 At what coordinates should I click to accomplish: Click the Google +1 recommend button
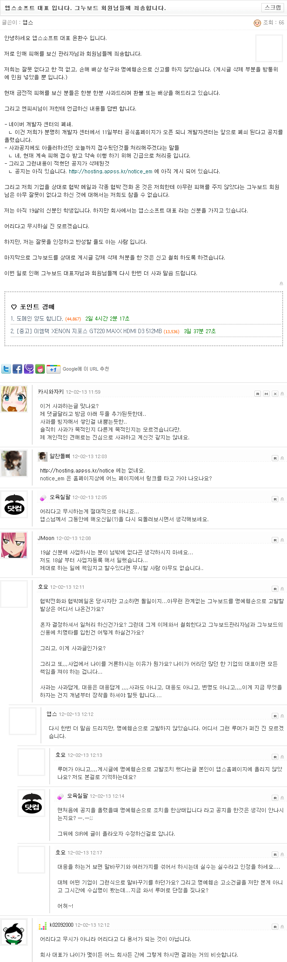53,369
